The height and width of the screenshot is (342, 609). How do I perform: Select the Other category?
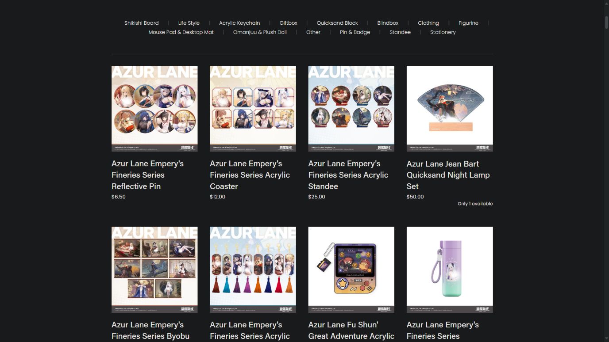(313, 32)
